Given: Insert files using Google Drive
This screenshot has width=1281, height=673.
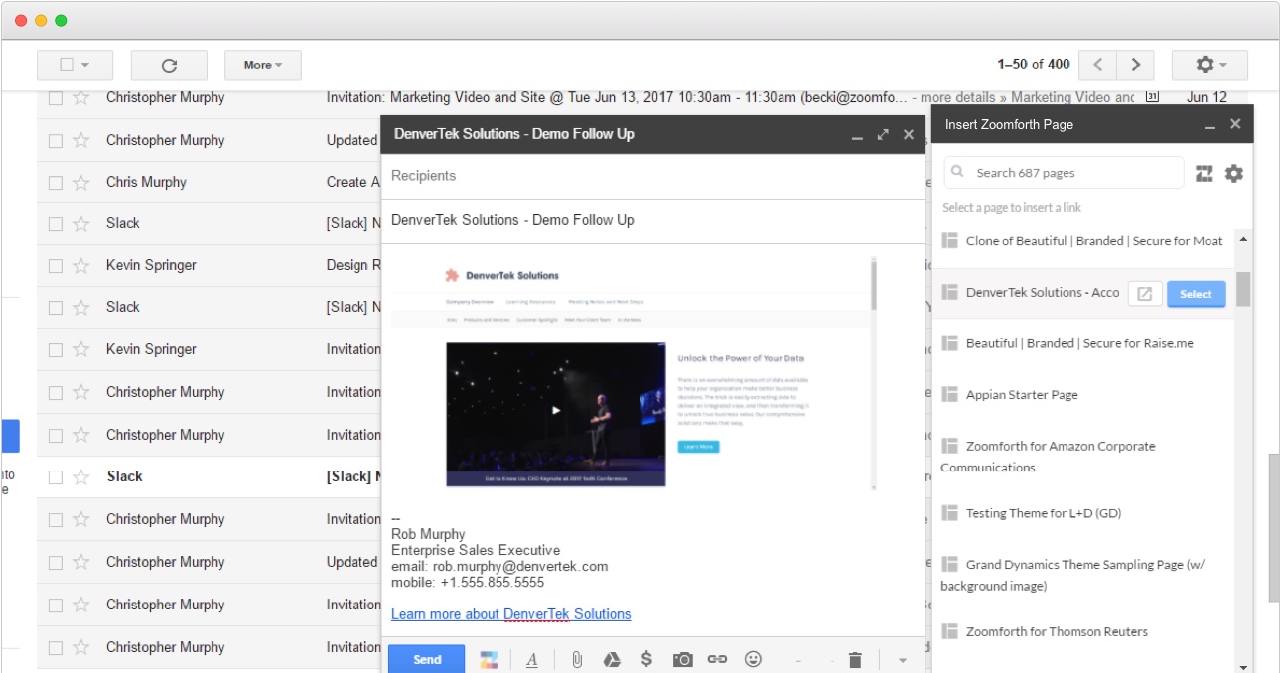Looking at the screenshot, I should 613,659.
